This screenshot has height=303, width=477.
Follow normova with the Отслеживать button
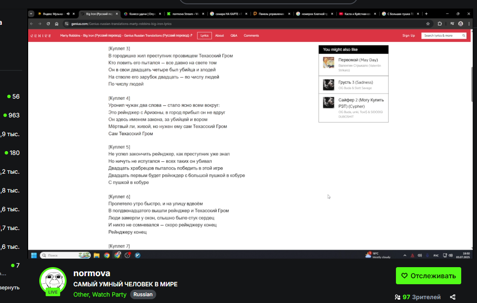click(428, 276)
